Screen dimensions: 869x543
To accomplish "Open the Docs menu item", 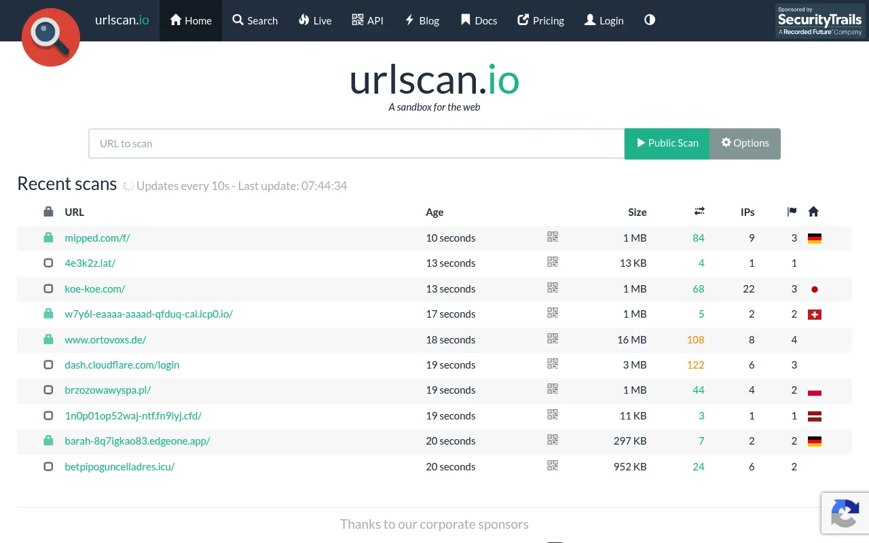I will (x=479, y=20).
